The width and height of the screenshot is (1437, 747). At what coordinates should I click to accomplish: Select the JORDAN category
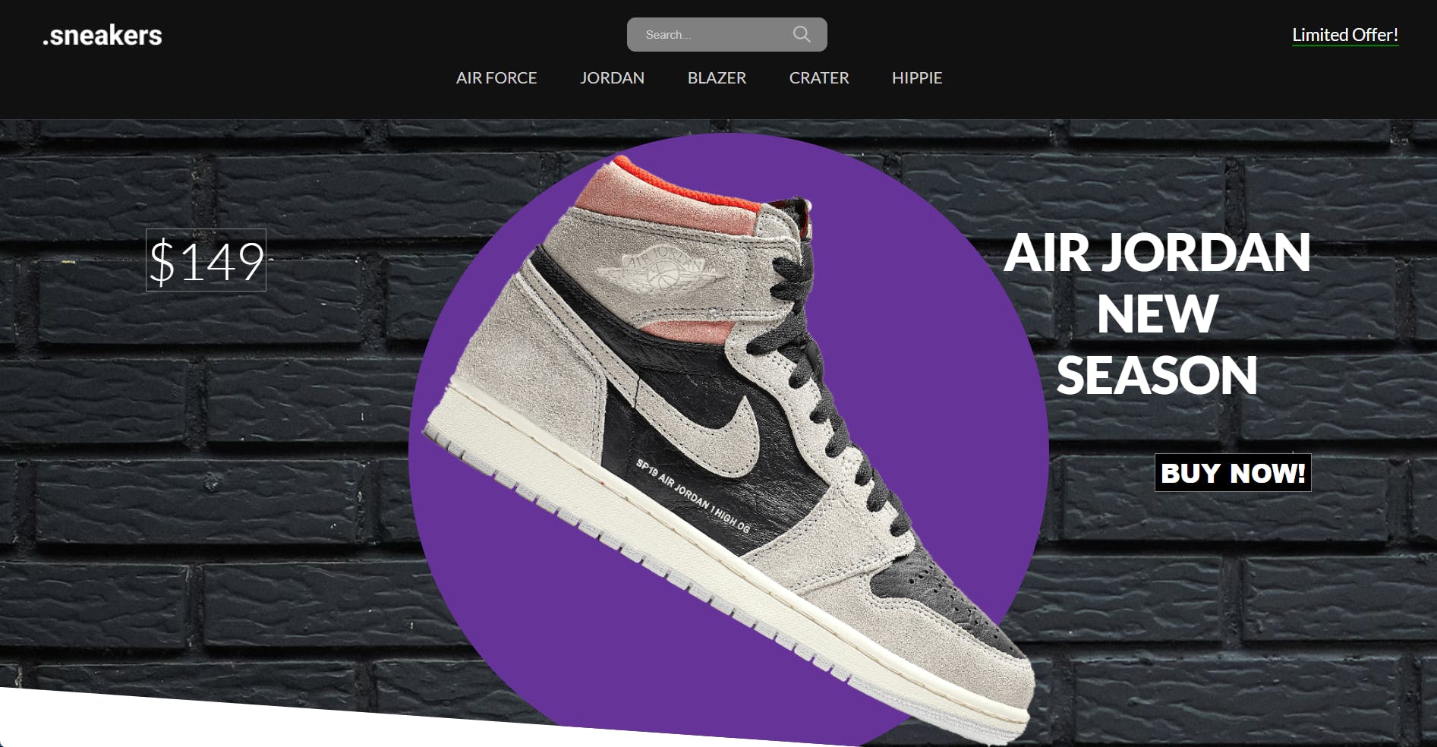612,77
